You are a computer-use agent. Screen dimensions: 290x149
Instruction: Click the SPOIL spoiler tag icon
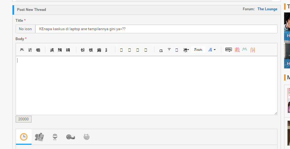228,49
